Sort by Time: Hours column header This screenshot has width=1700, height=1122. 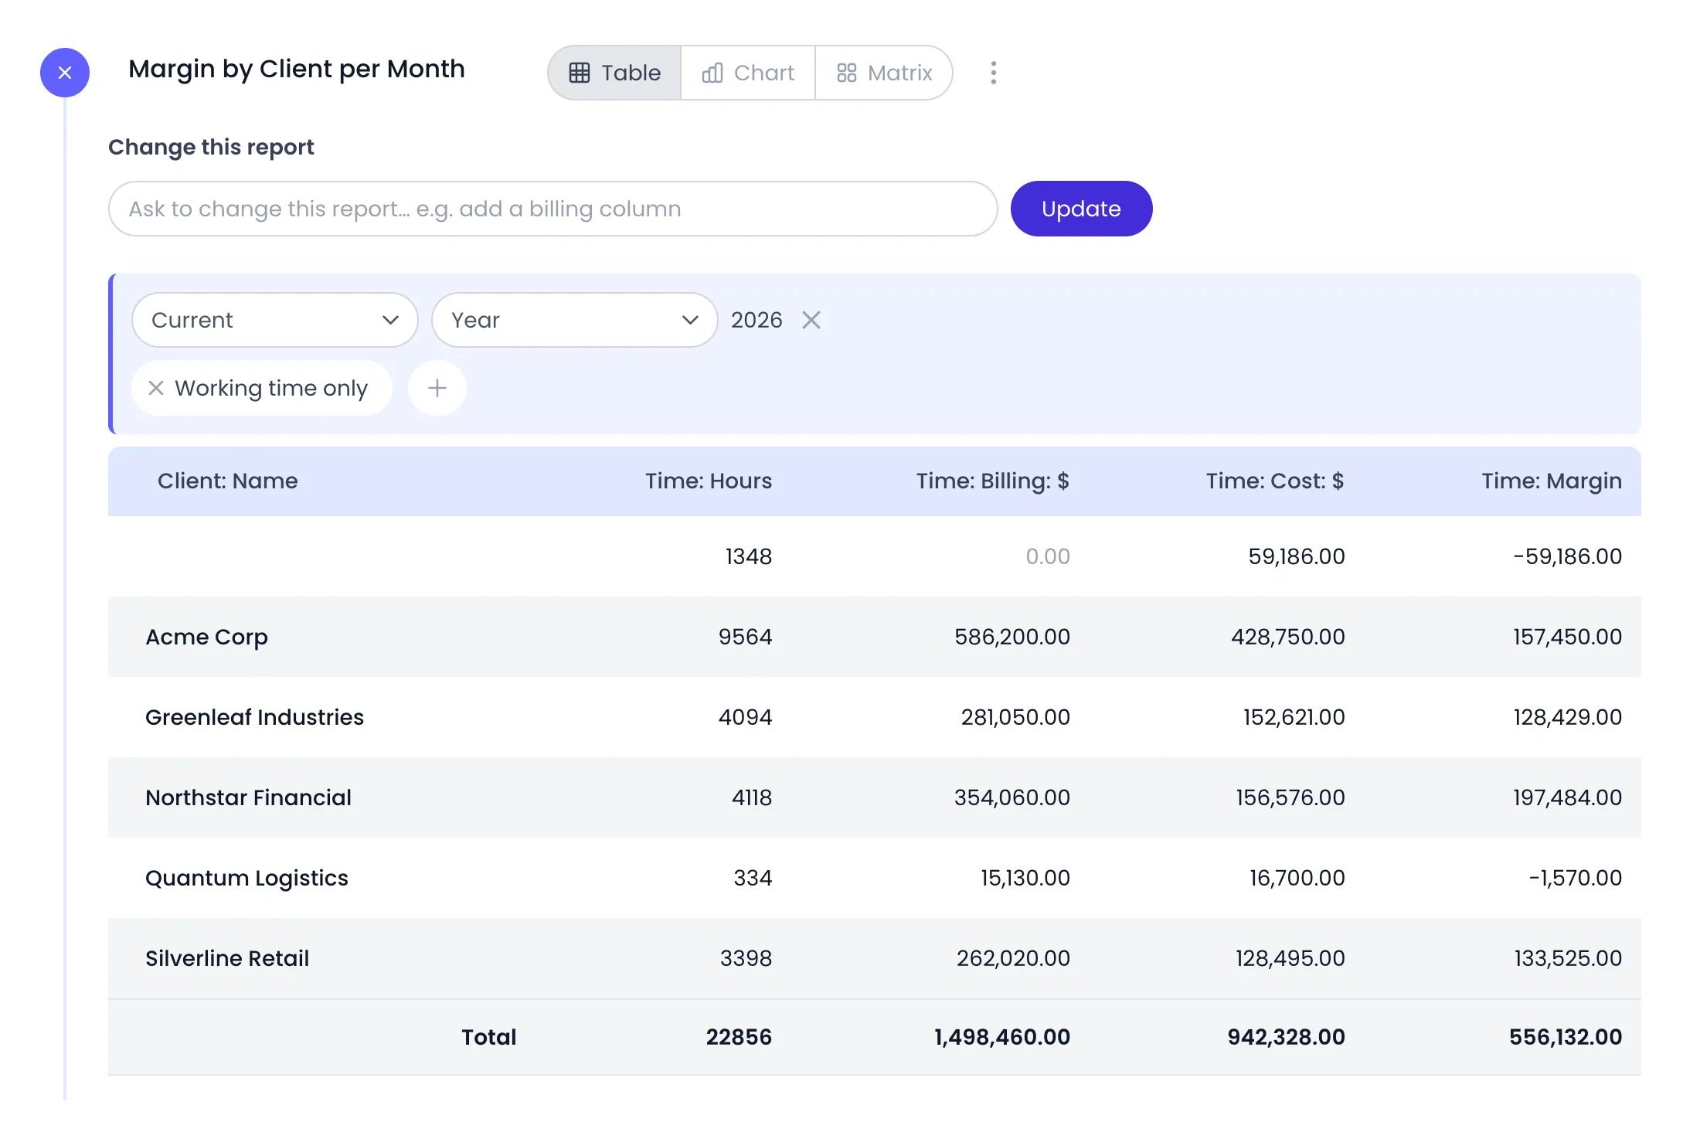(x=709, y=481)
